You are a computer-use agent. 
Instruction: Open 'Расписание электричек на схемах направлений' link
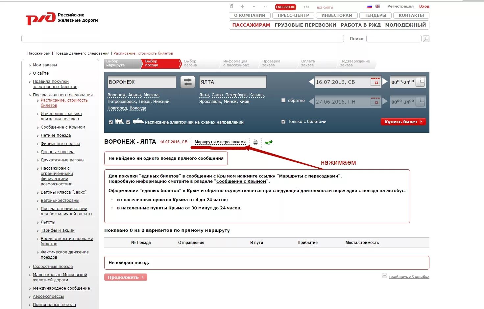click(x=194, y=122)
